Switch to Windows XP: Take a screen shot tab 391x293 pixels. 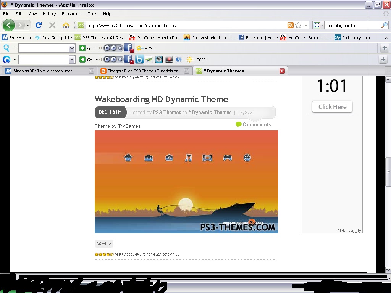pyautogui.click(x=49, y=71)
